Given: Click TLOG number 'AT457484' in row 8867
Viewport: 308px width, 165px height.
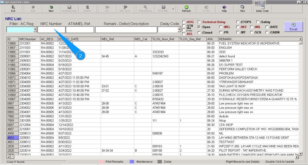Looking at the screenshot, I should coord(159,103).
